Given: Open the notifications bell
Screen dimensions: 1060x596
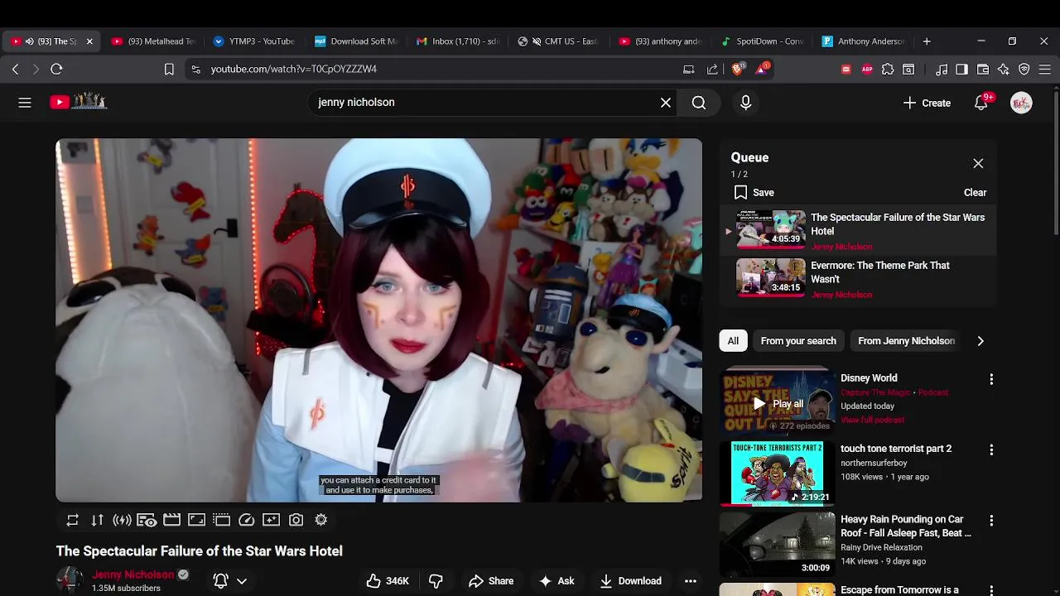Looking at the screenshot, I should [x=981, y=103].
